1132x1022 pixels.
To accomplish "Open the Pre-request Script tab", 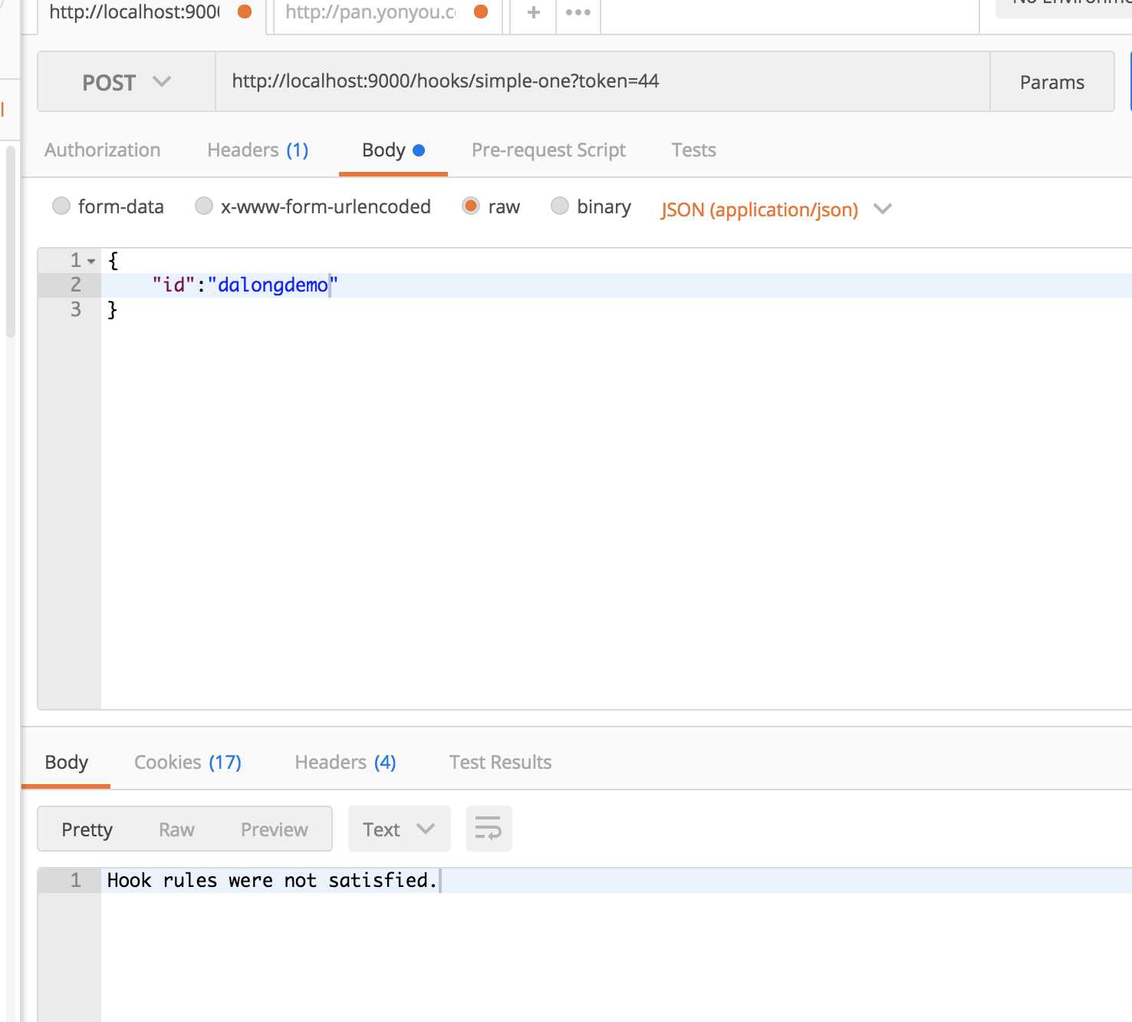I will [548, 150].
